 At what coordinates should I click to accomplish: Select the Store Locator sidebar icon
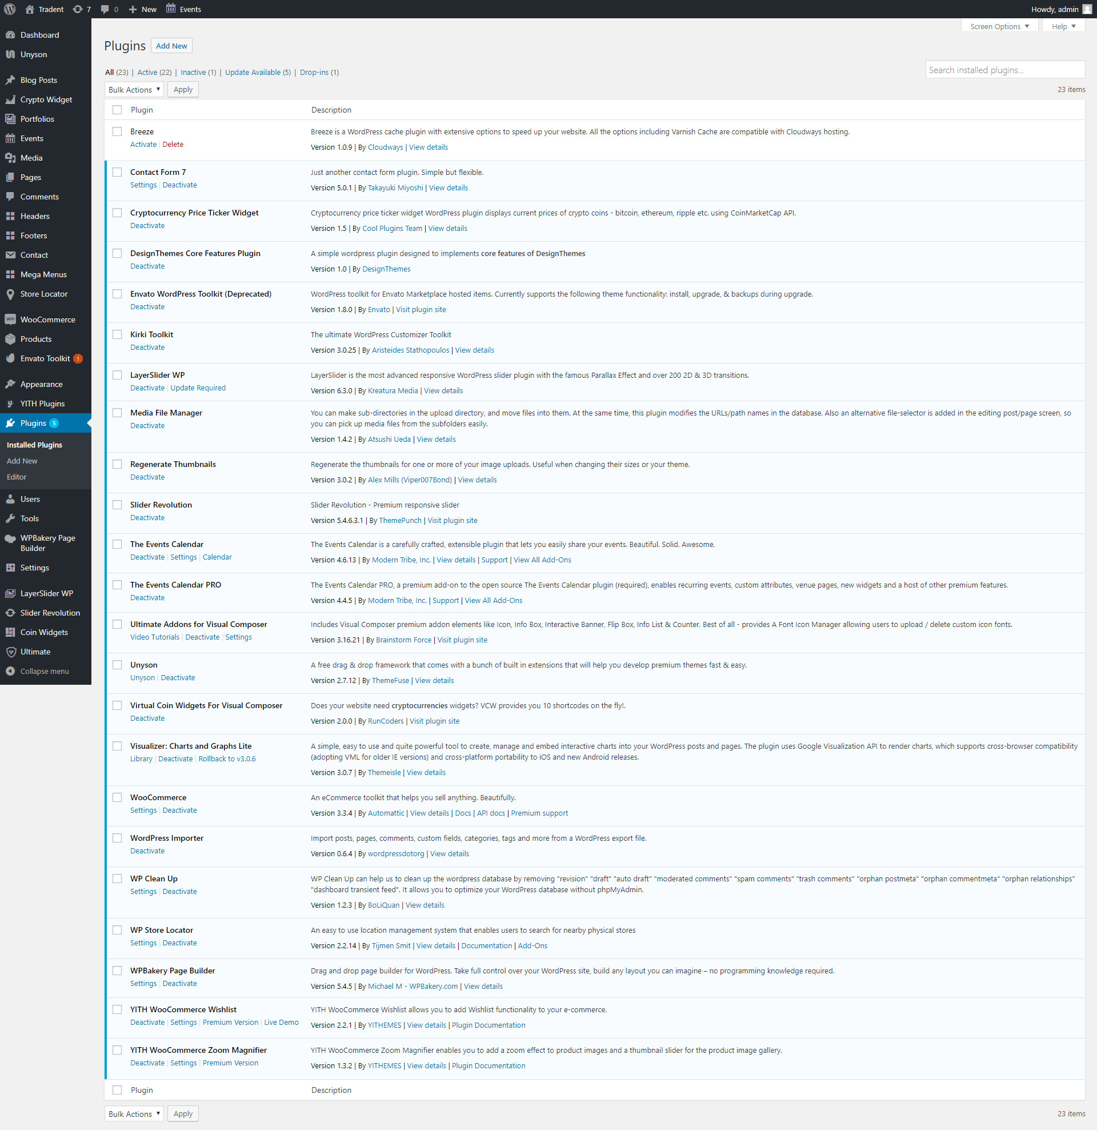click(10, 293)
